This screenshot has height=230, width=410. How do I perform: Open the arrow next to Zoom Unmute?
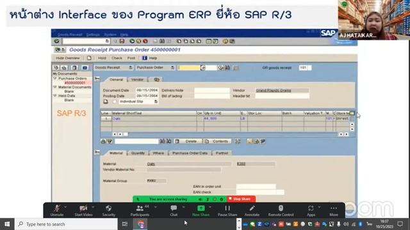point(65,207)
